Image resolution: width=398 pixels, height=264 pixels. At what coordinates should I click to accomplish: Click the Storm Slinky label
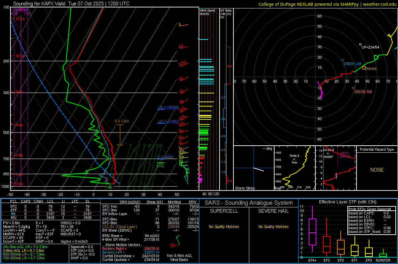coord(245,188)
